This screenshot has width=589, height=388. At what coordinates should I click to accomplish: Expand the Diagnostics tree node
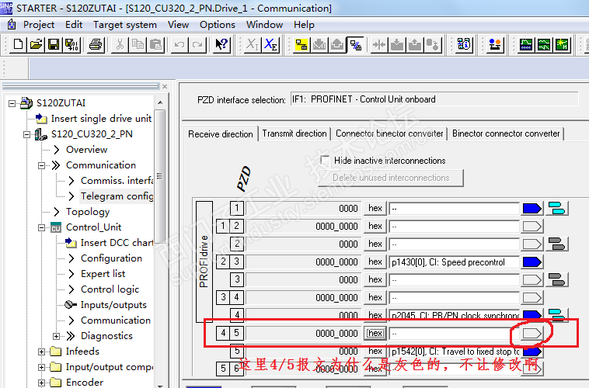57,336
